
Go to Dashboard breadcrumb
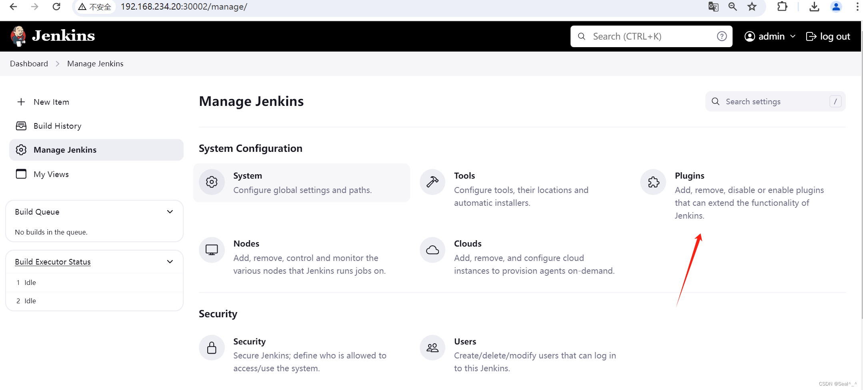(29, 64)
